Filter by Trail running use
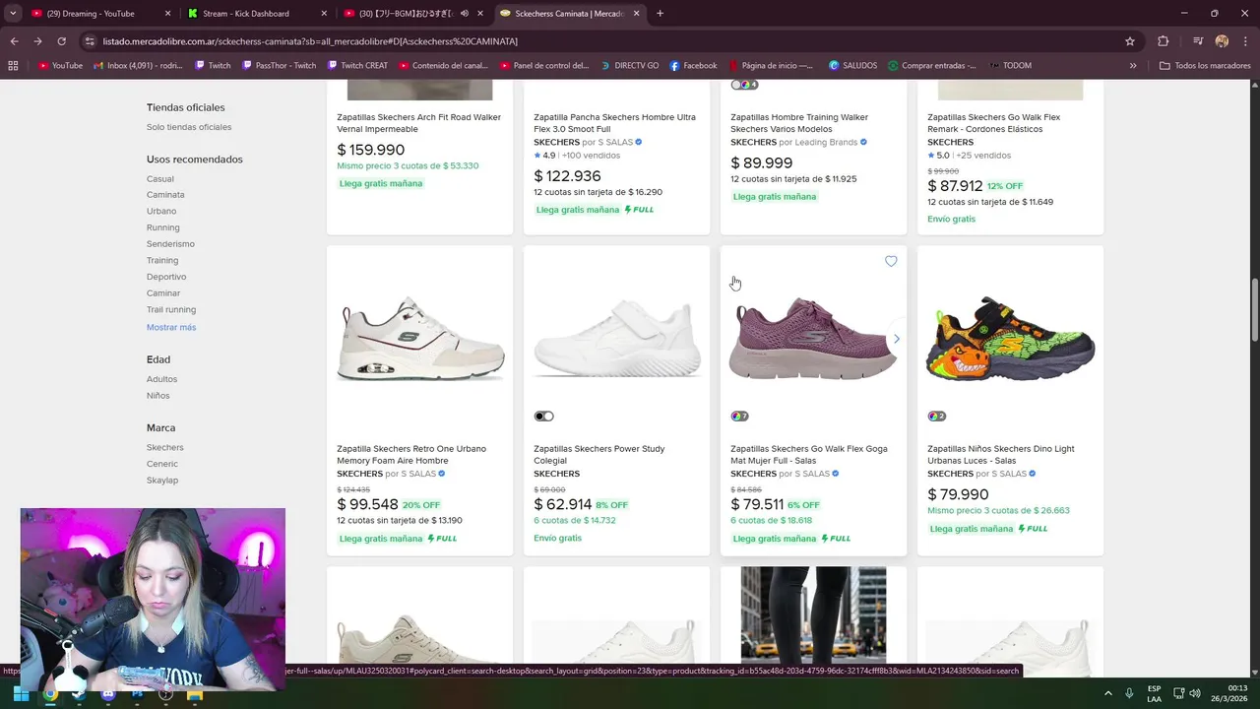Screen dimensions: 1260x709 pos(171,310)
